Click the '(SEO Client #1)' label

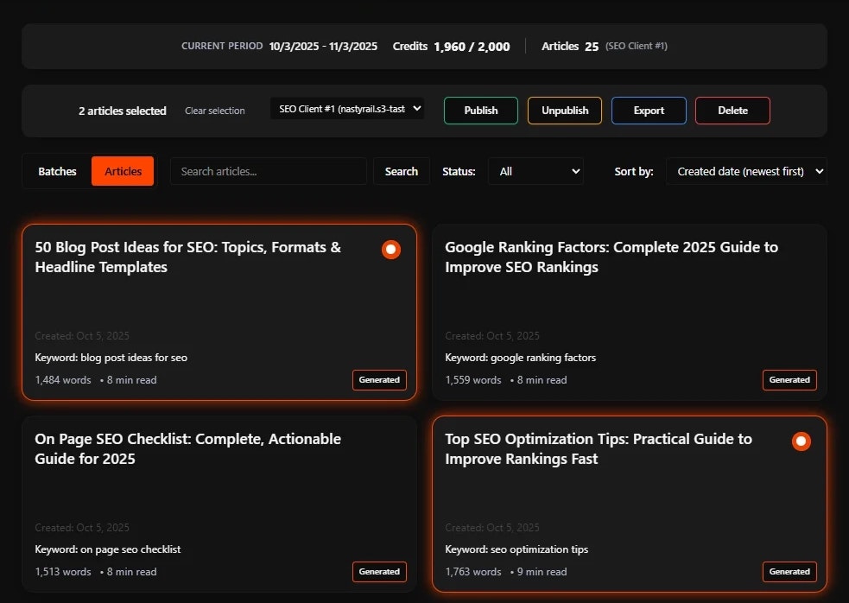click(637, 46)
